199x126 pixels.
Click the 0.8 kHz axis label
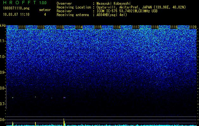3,88
